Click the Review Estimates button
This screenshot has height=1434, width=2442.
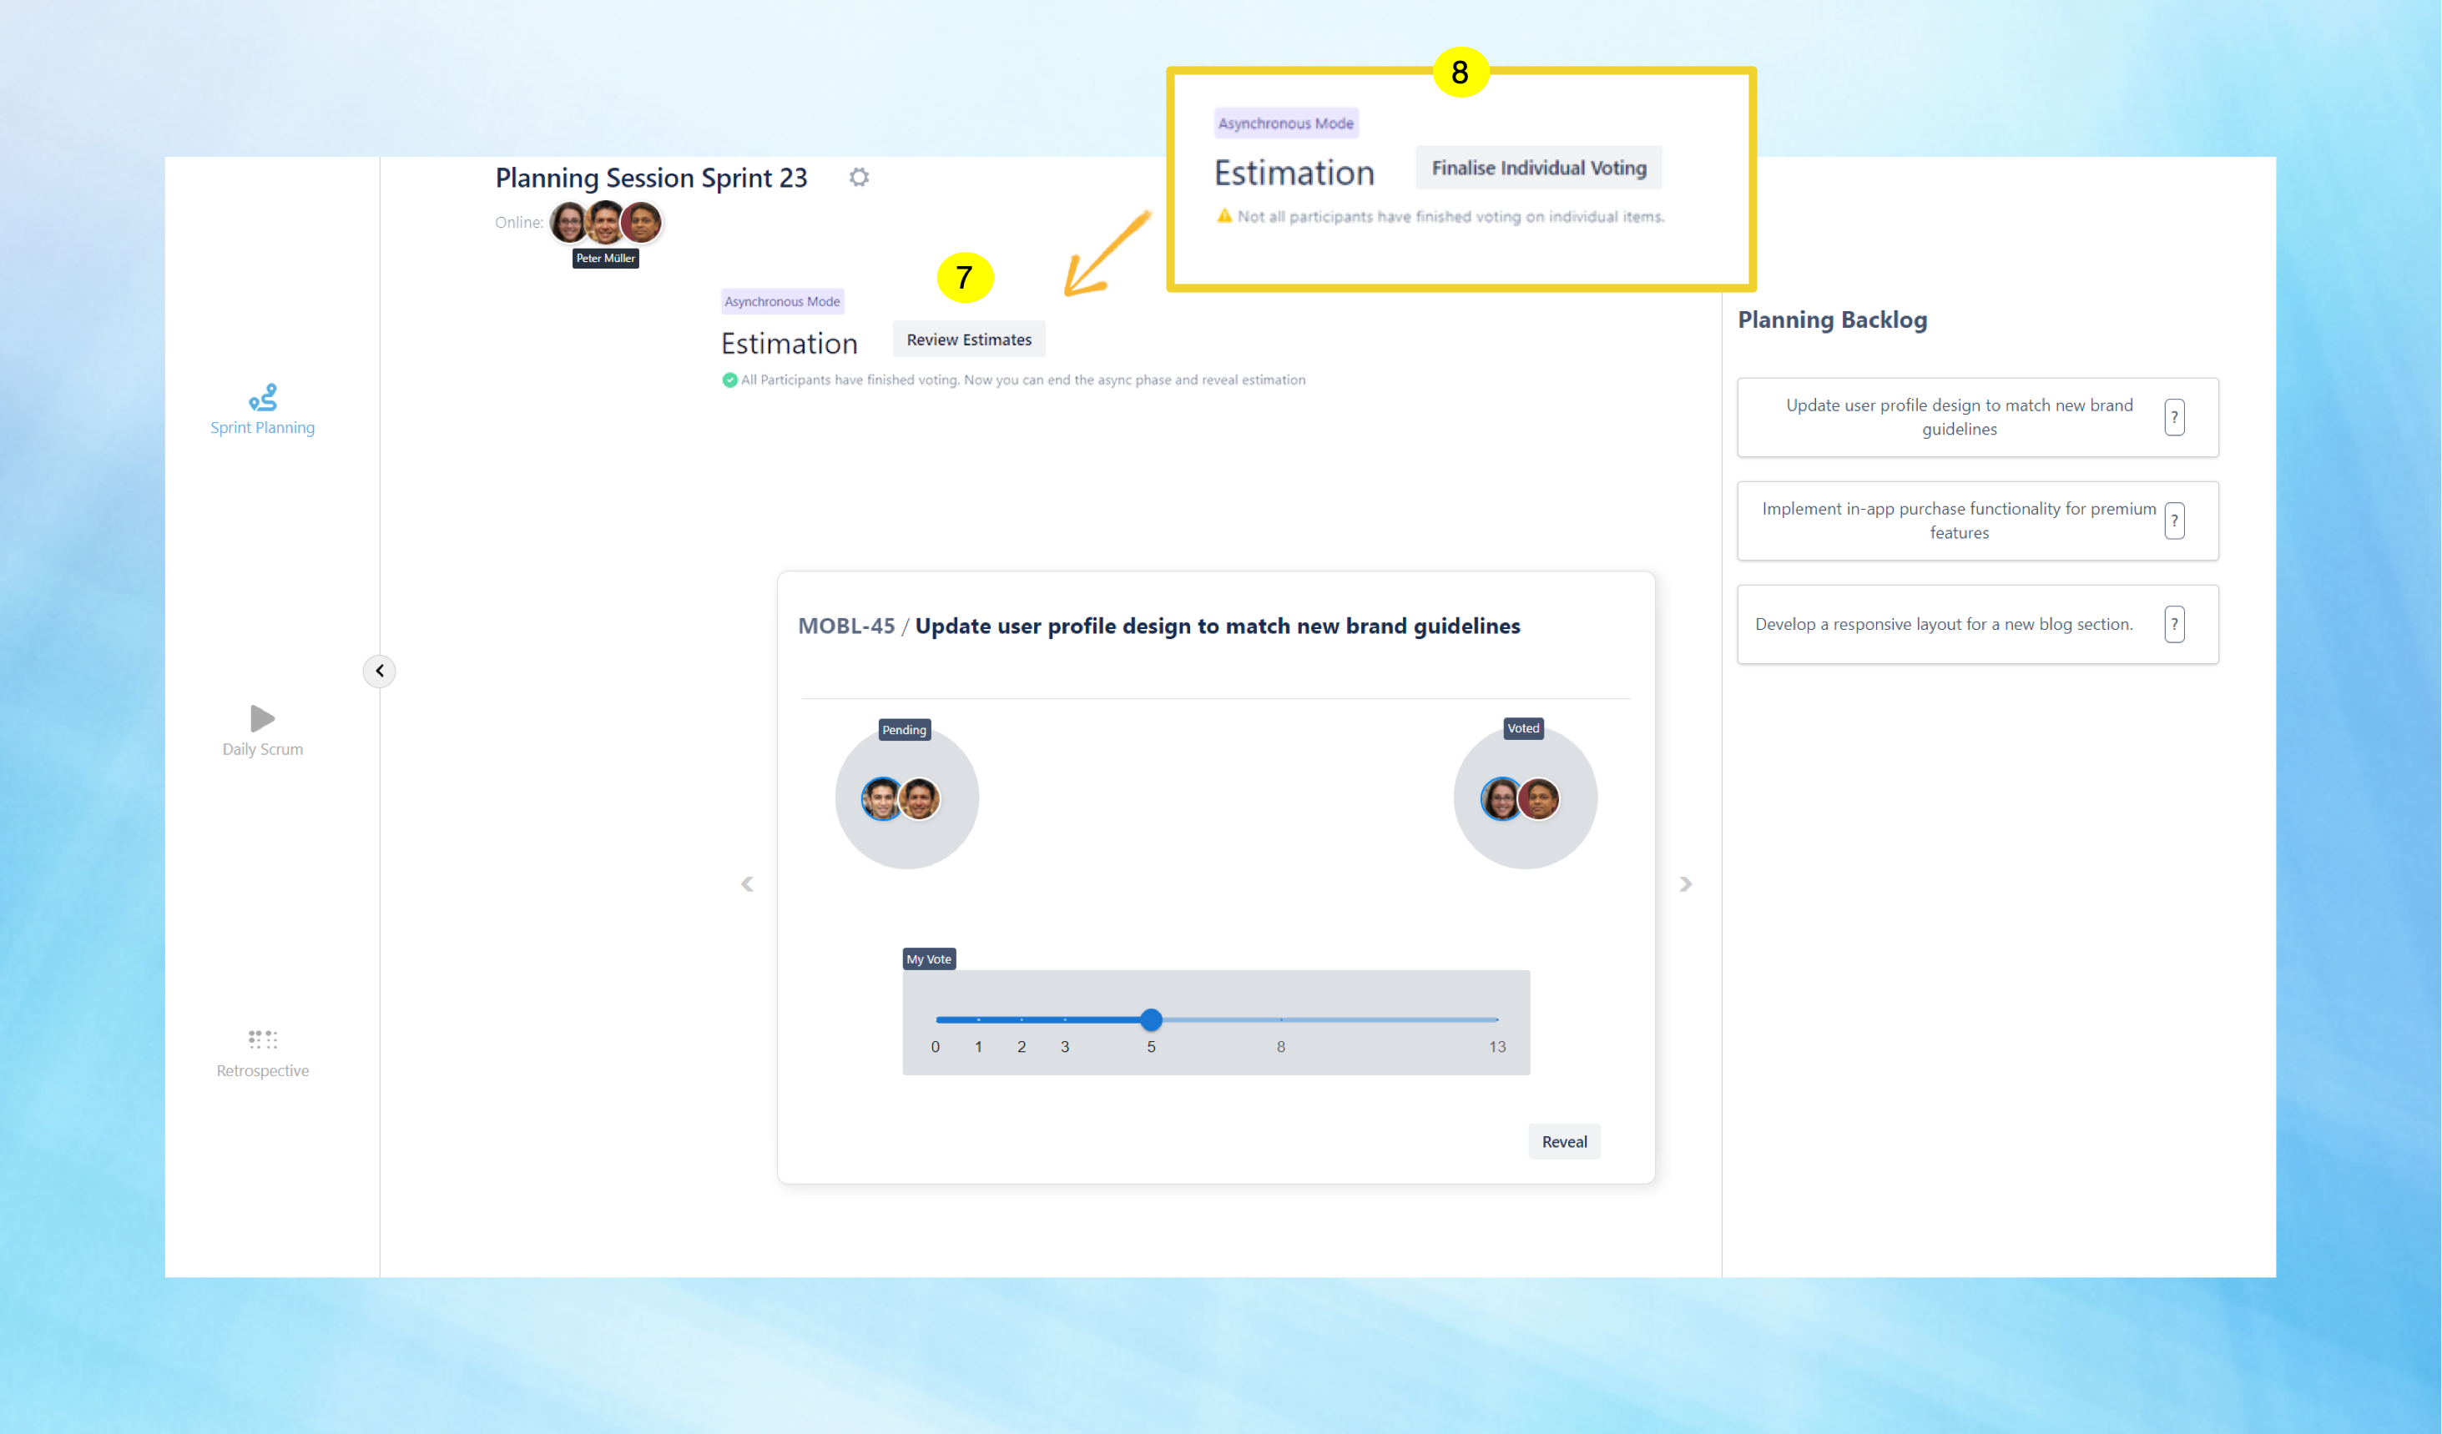[x=968, y=338]
